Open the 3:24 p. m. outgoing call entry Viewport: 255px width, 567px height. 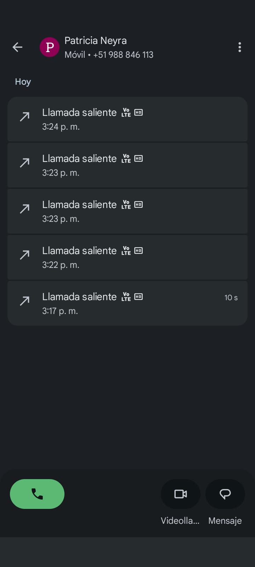[x=127, y=119]
